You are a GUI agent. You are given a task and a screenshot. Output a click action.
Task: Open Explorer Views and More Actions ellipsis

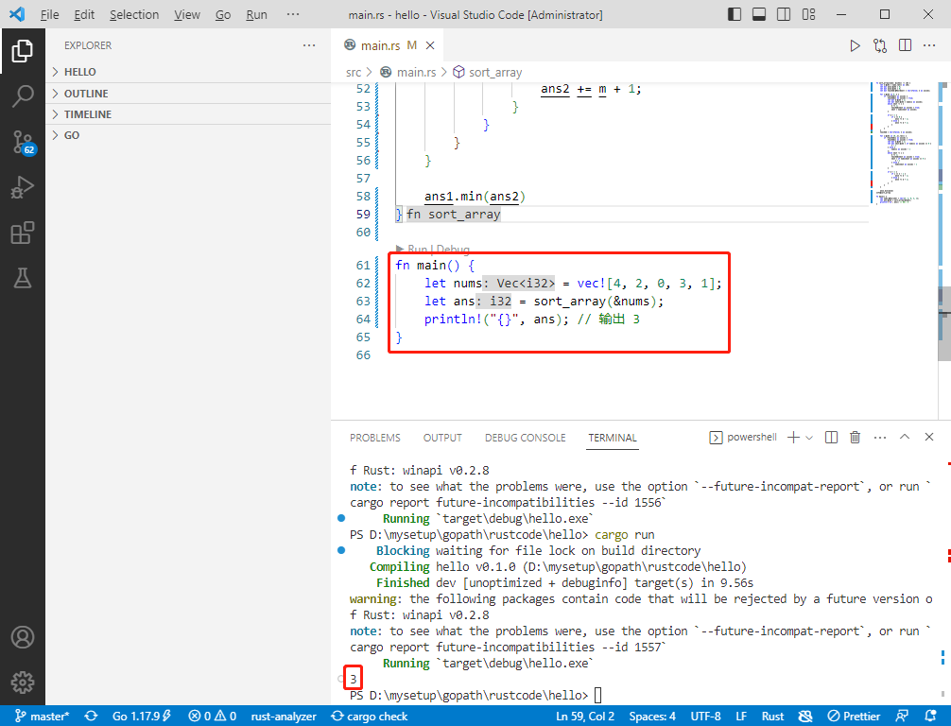(309, 45)
